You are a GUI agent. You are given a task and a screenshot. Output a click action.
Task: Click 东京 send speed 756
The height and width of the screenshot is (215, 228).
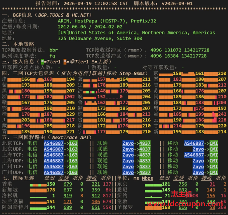(183, 184)
